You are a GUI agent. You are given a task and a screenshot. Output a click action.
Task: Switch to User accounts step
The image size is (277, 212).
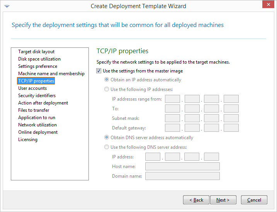32,88
